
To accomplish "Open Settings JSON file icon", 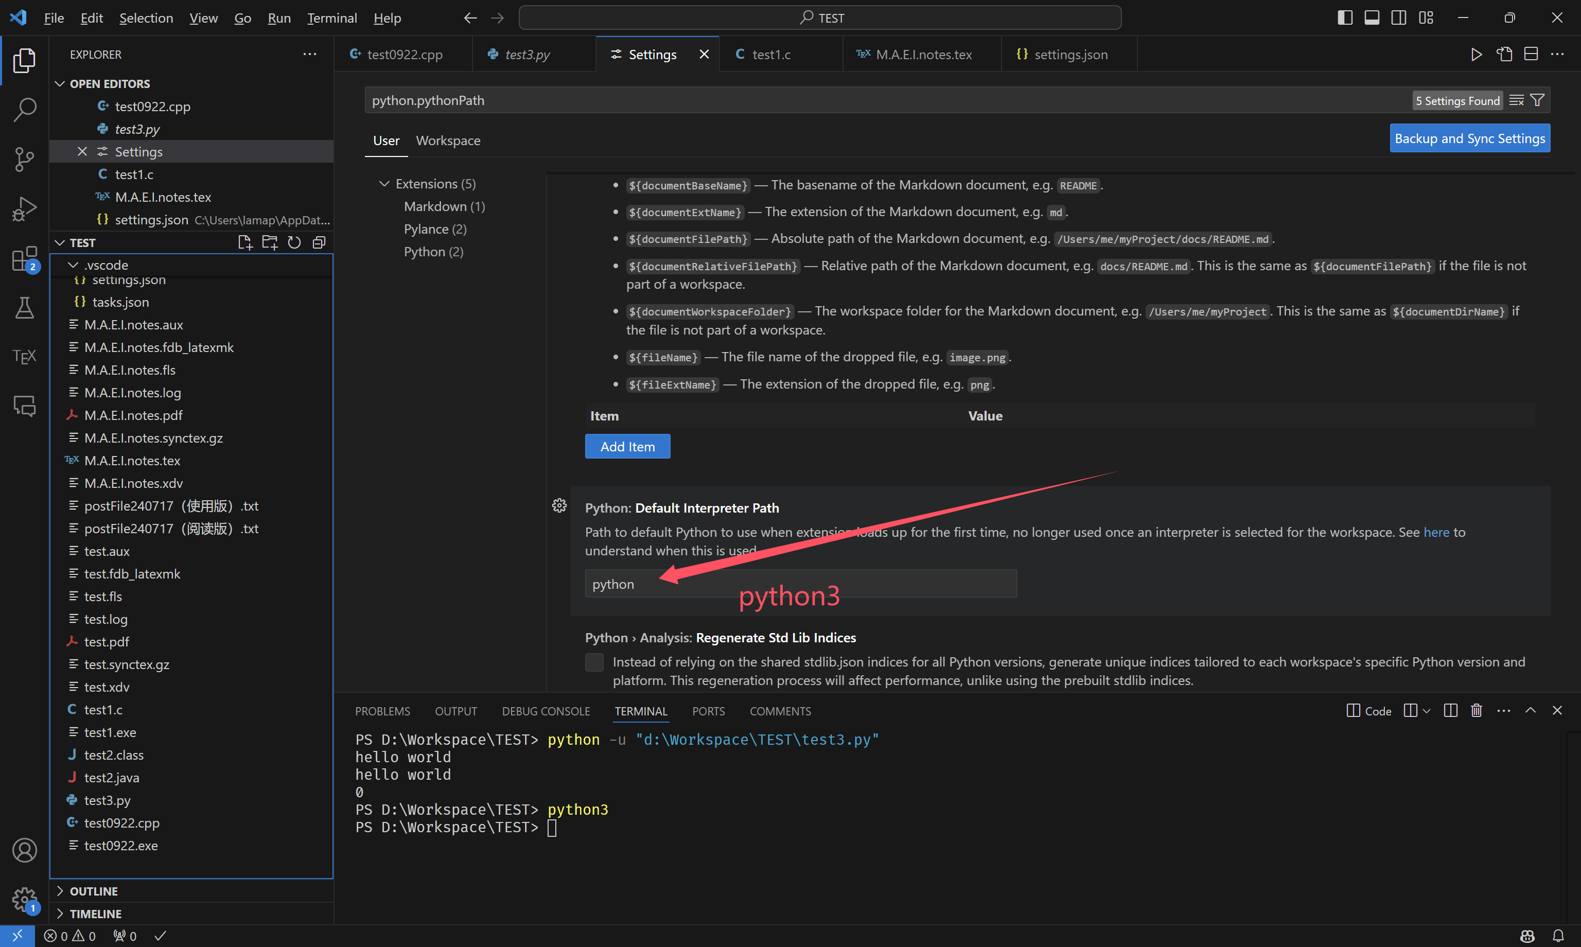I will (x=1504, y=54).
